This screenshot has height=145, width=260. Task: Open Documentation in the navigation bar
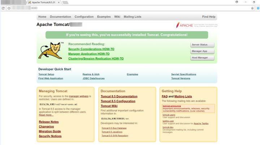(x=60, y=17)
